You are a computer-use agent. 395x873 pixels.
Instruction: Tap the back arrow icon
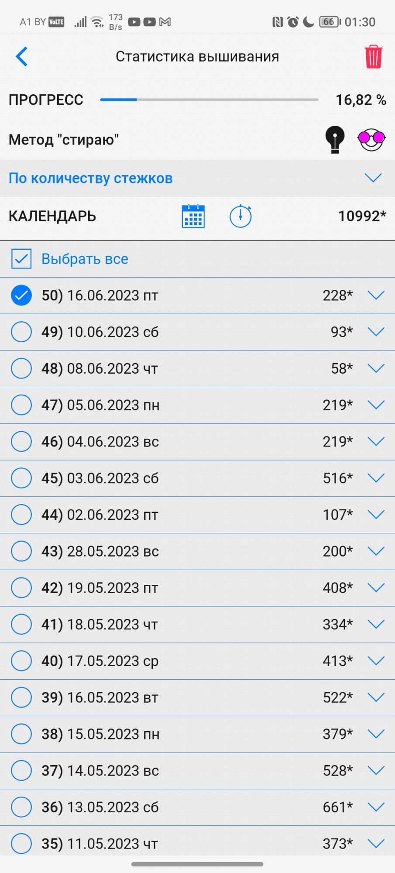[x=22, y=57]
